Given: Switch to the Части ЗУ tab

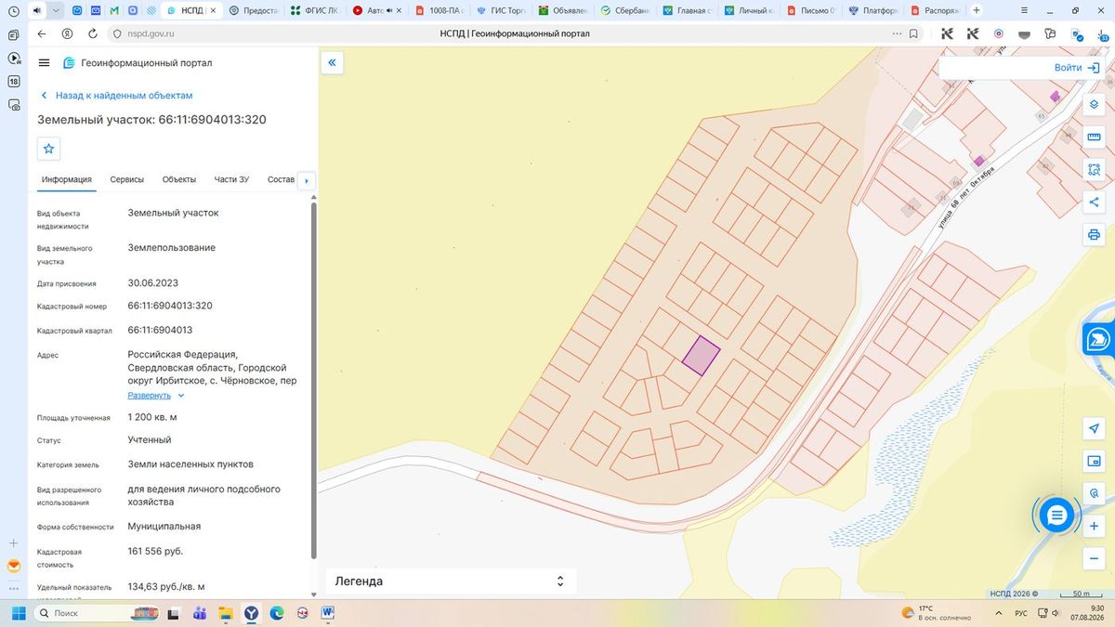Looking at the screenshot, I should click(231, 179).
